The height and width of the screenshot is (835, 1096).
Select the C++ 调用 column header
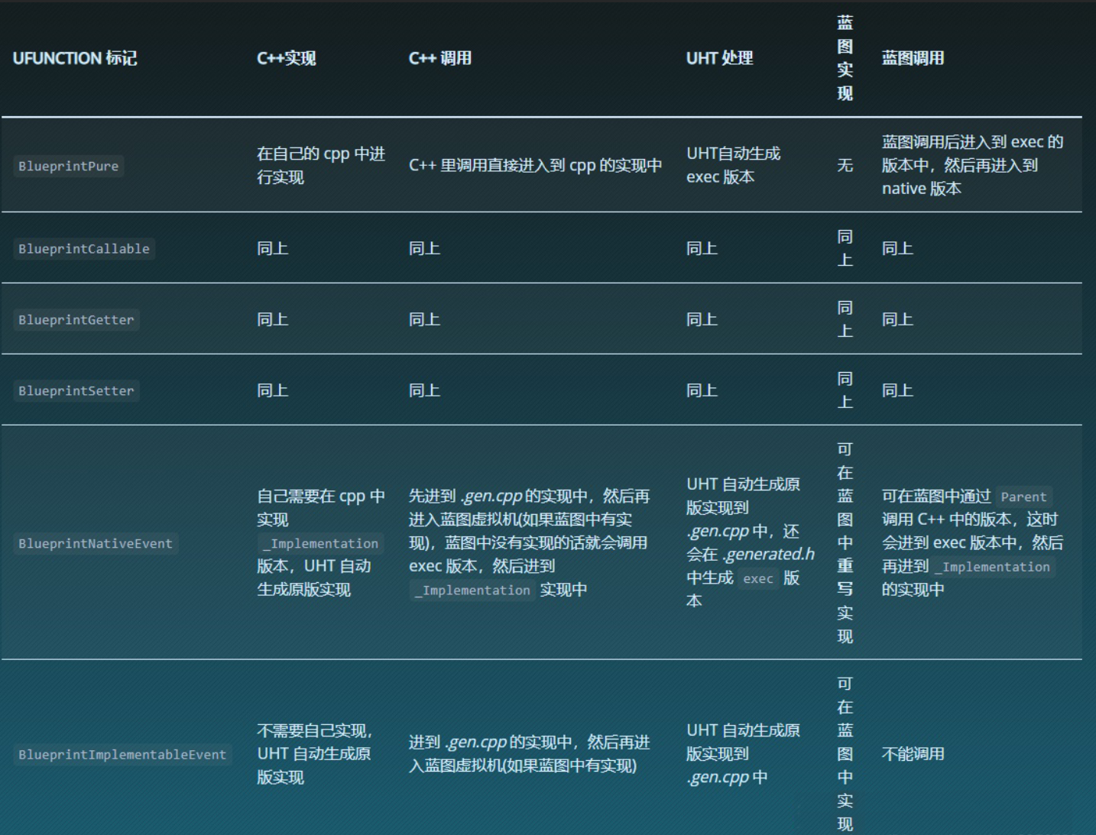440,59
